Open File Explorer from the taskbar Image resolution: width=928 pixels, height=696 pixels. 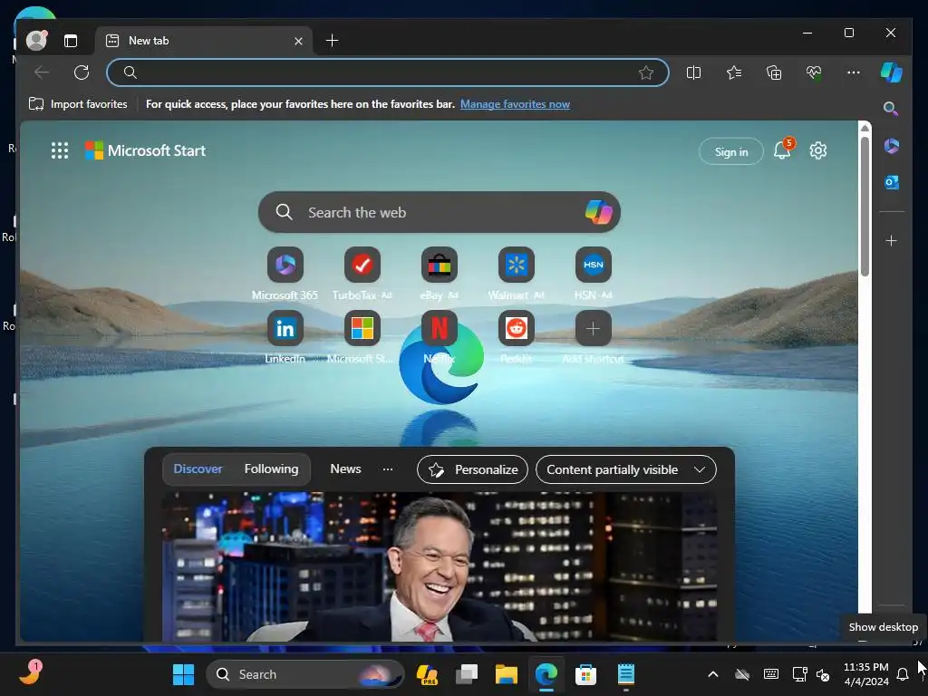[x=506, y=674]
